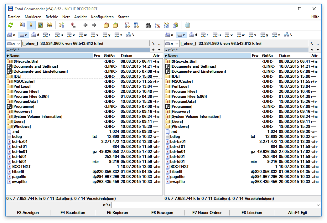Enable the thumbnail view icon
The height and width of the screenshot is (223, 327).
pos(40,25)
